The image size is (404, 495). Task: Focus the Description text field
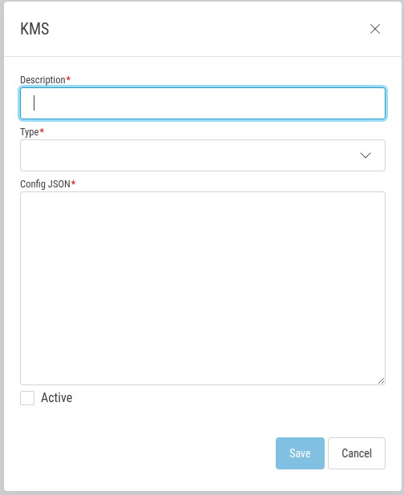203,103
